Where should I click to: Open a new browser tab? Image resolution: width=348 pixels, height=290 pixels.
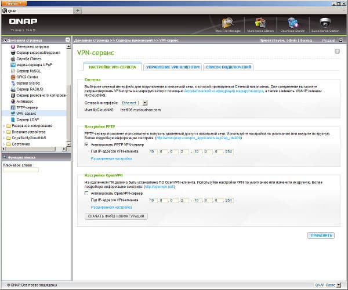[x=78, y=10]
